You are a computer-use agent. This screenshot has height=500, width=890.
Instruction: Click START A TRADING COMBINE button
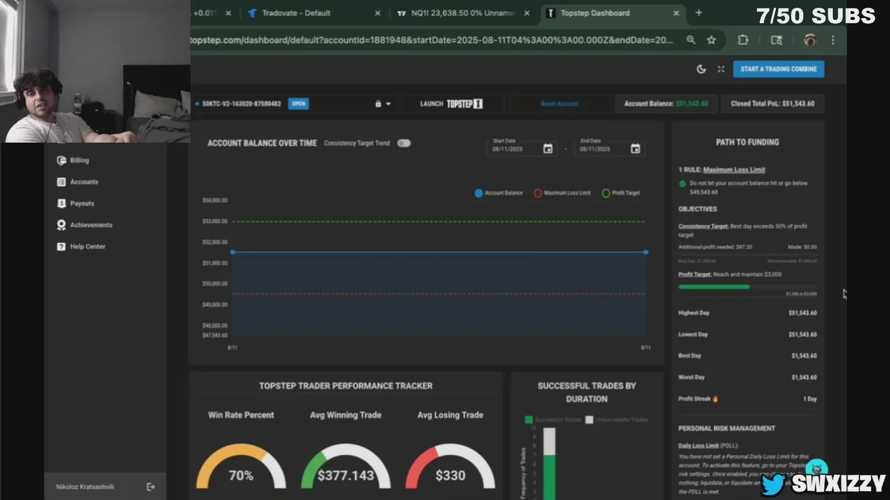[x=778, y=69]
